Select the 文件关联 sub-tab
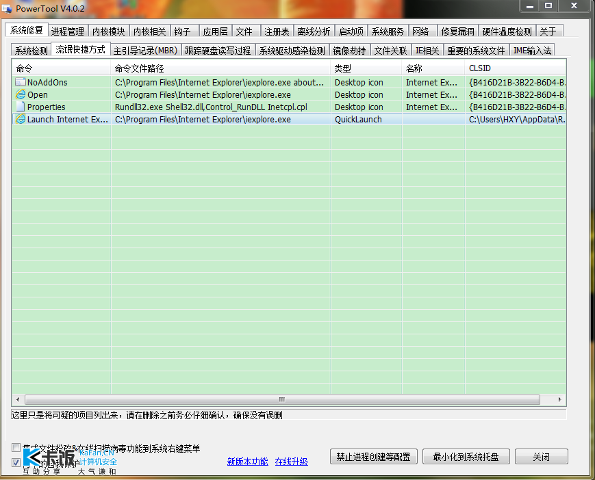Screen dimensions: 595x480 coord(390,51)
